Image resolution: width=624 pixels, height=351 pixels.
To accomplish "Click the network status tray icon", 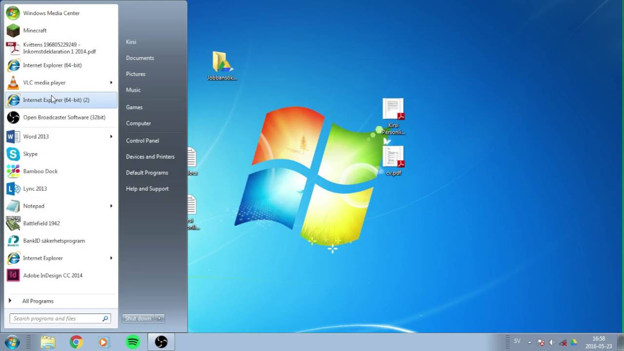I will point(563,342).
